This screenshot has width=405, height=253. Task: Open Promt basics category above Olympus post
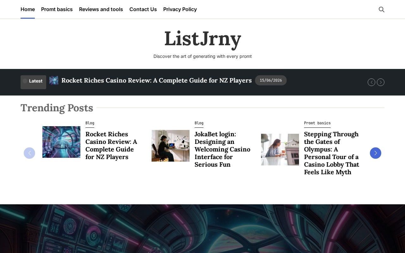[x=317, y=123]
